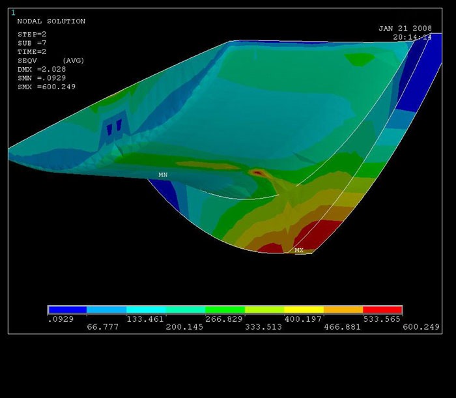Click the MN minimum stress marker

tap(163, 175)
